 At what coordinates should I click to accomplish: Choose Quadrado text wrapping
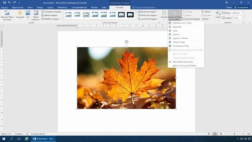click(186, 27)
